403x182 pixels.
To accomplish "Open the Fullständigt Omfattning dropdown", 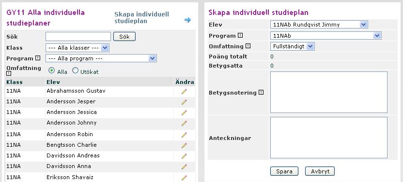I will tap(292, 46).
